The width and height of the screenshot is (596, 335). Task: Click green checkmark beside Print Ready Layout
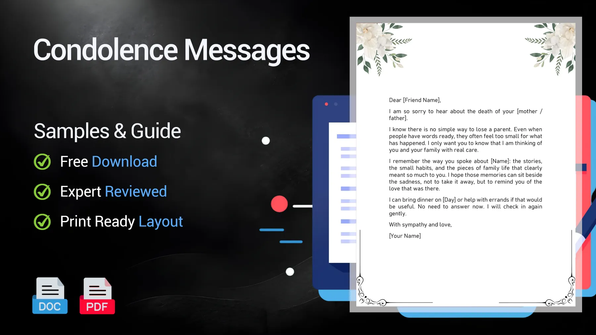tap(42, 222)
